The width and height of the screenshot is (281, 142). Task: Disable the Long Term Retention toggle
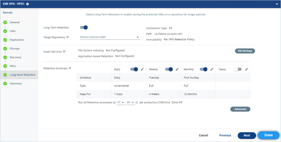[x=84, y=28]
